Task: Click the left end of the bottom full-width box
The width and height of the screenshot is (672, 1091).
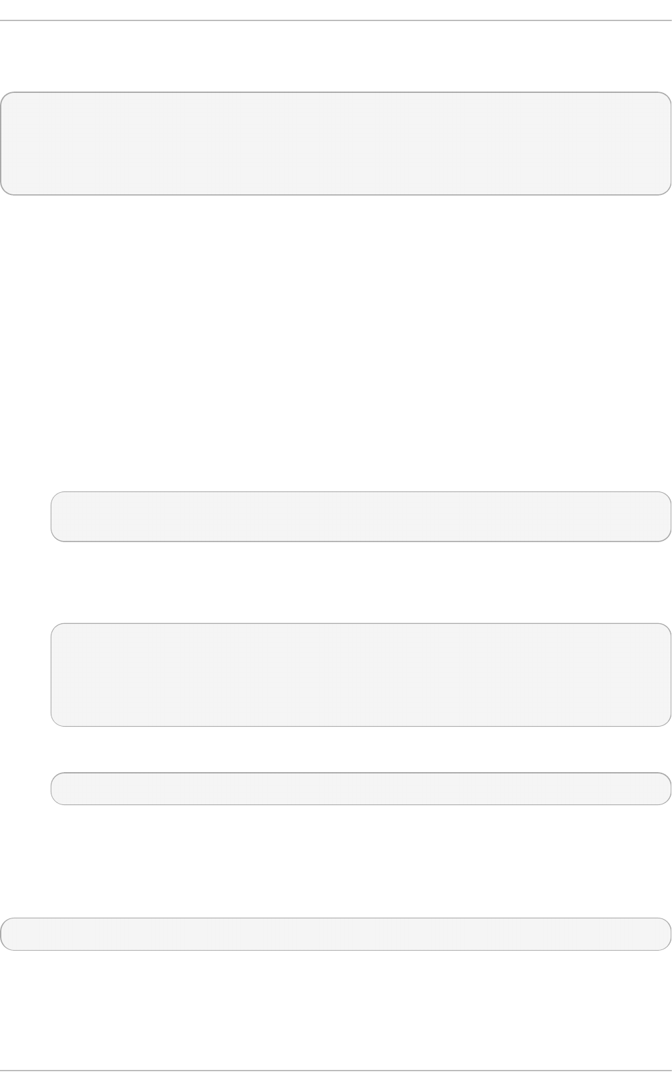Action: pos(6,934)
